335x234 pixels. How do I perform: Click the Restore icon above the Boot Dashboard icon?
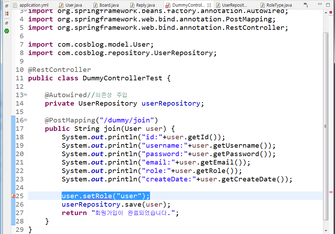[x=7, y=23]
